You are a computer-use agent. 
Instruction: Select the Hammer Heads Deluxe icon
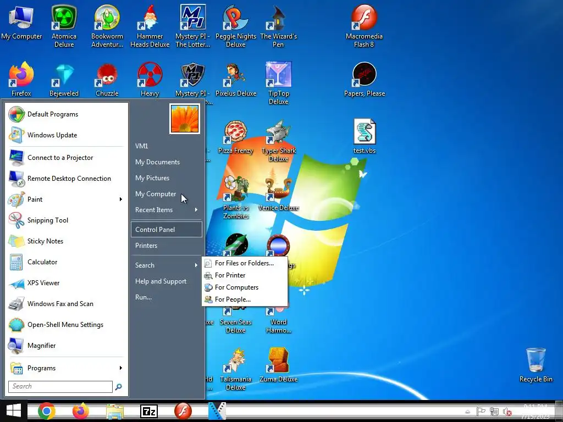click(150, 26)
